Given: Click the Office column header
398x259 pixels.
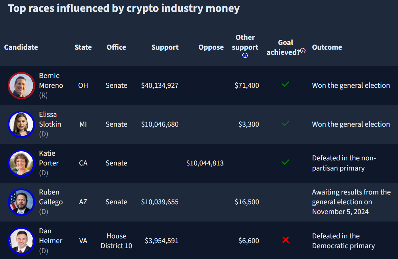Looking at the screenshot, I should [116, 47].
